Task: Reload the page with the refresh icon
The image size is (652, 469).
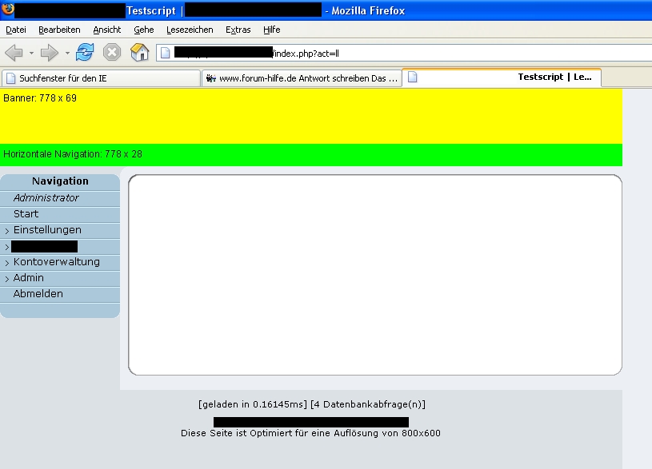Action: 85,53
